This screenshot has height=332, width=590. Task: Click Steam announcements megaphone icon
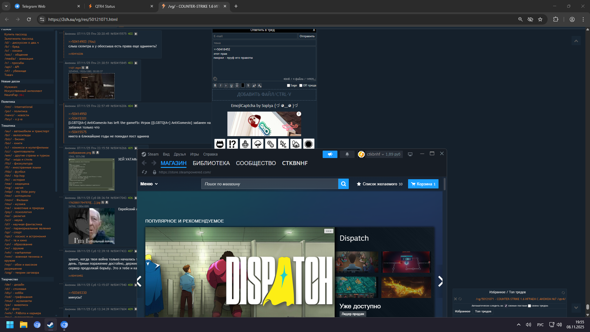pyautogui.click(x=330, y=154)
